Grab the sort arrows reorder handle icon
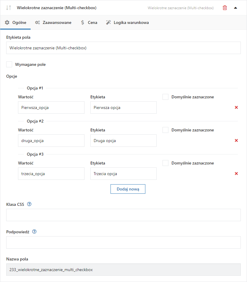Screen dimensions: 247x282 pyautogui.click(x=9, y=8)
